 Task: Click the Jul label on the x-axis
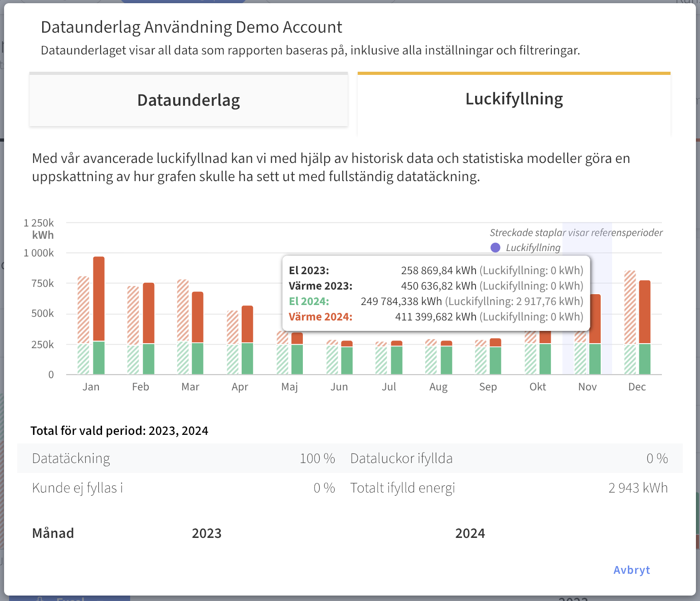[x=389, y=387]
